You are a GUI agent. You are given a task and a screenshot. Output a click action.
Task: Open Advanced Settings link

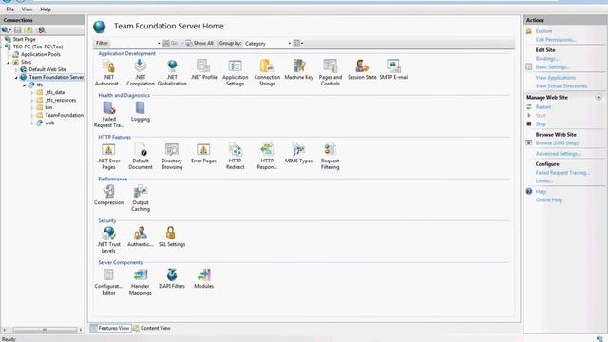[558, 154]
